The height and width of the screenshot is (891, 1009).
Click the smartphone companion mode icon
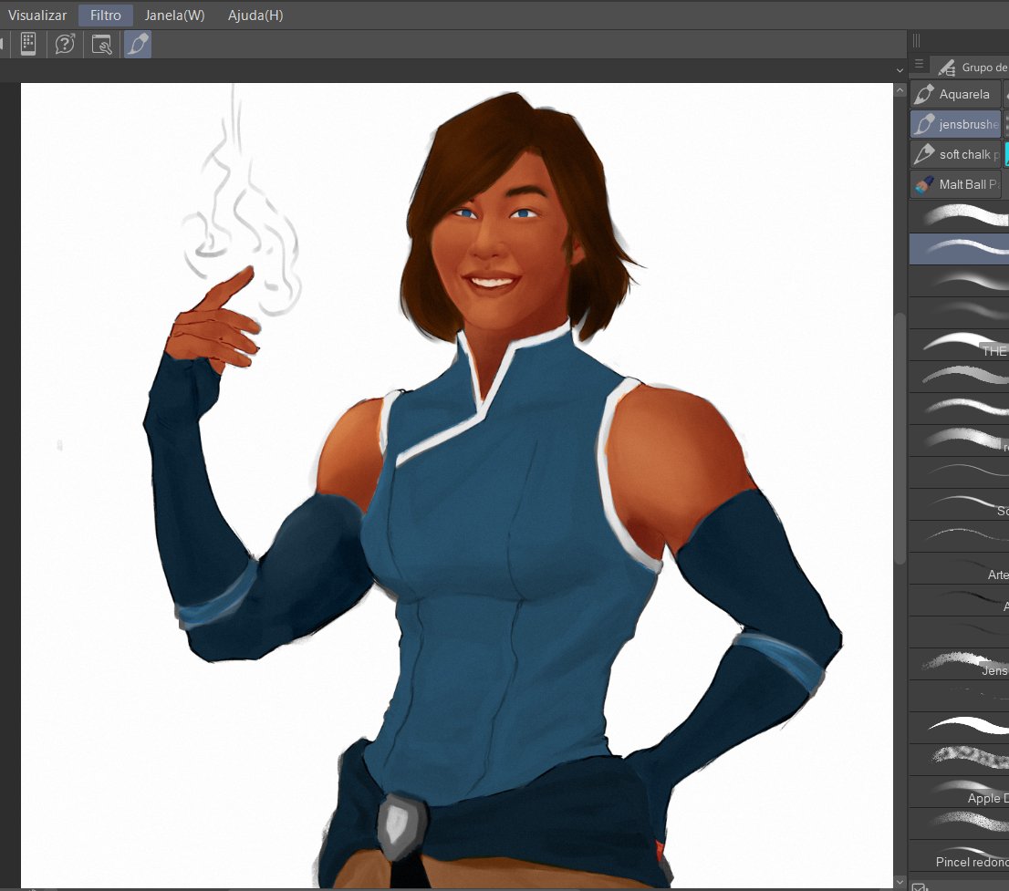pyautogui.click(x=27, y=45)
